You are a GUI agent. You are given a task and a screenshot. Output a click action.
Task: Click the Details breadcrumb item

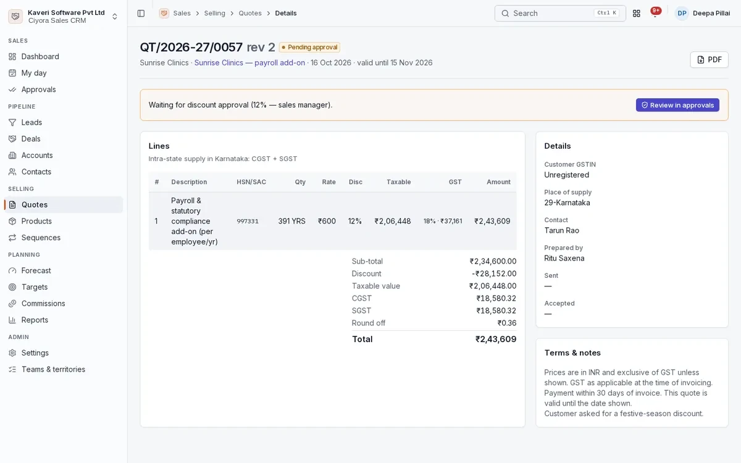pyautogui.click(x=286, y=13)
